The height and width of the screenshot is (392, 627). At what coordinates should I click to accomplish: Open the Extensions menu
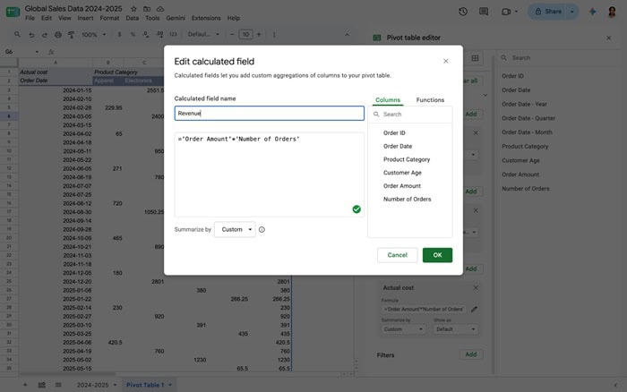pos(206,18)
